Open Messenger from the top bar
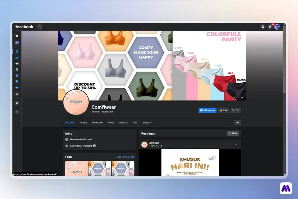 click(263, 27)
